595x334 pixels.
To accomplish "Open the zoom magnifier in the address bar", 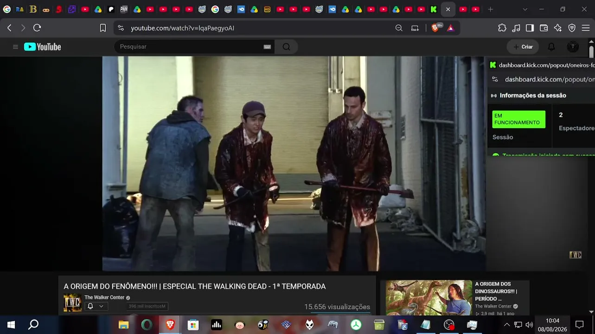I will click(x=399, y=28).
